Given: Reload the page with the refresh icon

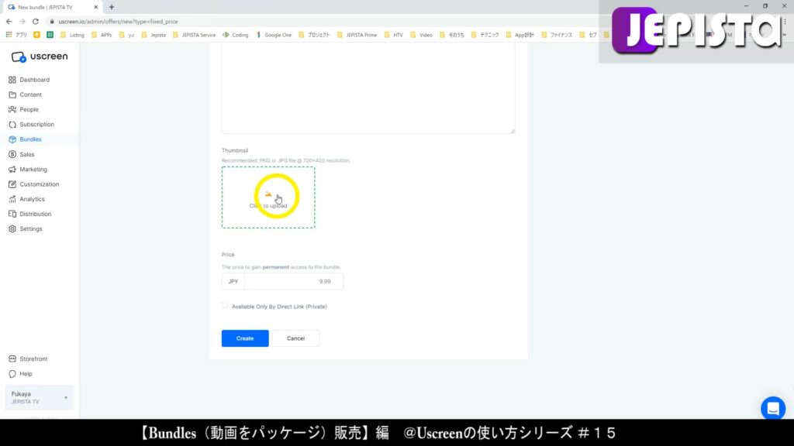Looking at the screenshot, I should click(36, 22).
